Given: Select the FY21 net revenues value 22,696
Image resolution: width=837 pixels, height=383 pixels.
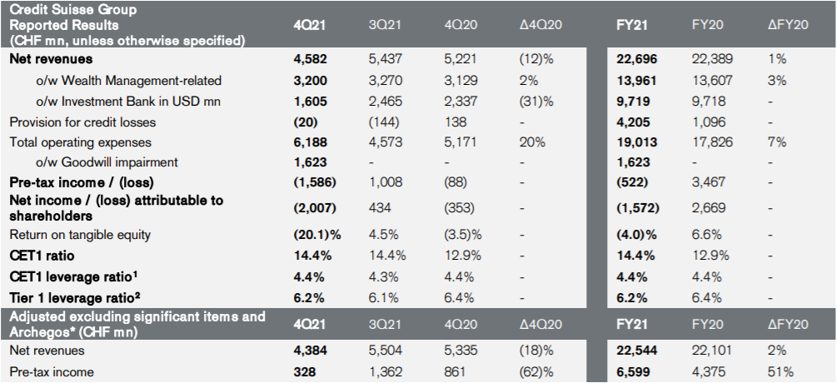Looking at the screenshot, I should 638,59.
